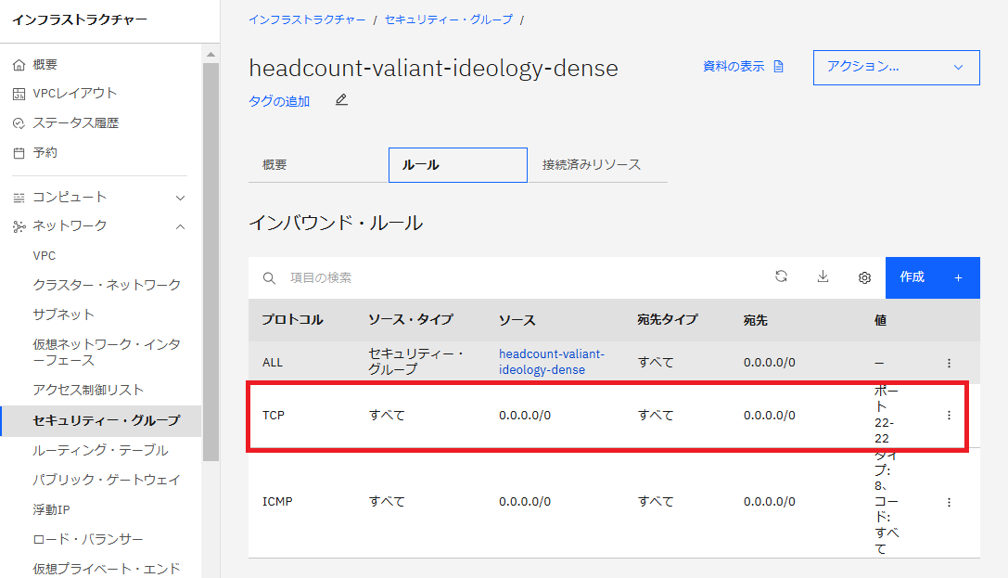The width and height of the screenshot is (1008, 578).
Task: Click the インフラストラクチャー breadcrumb link
Action: point(307,19)
